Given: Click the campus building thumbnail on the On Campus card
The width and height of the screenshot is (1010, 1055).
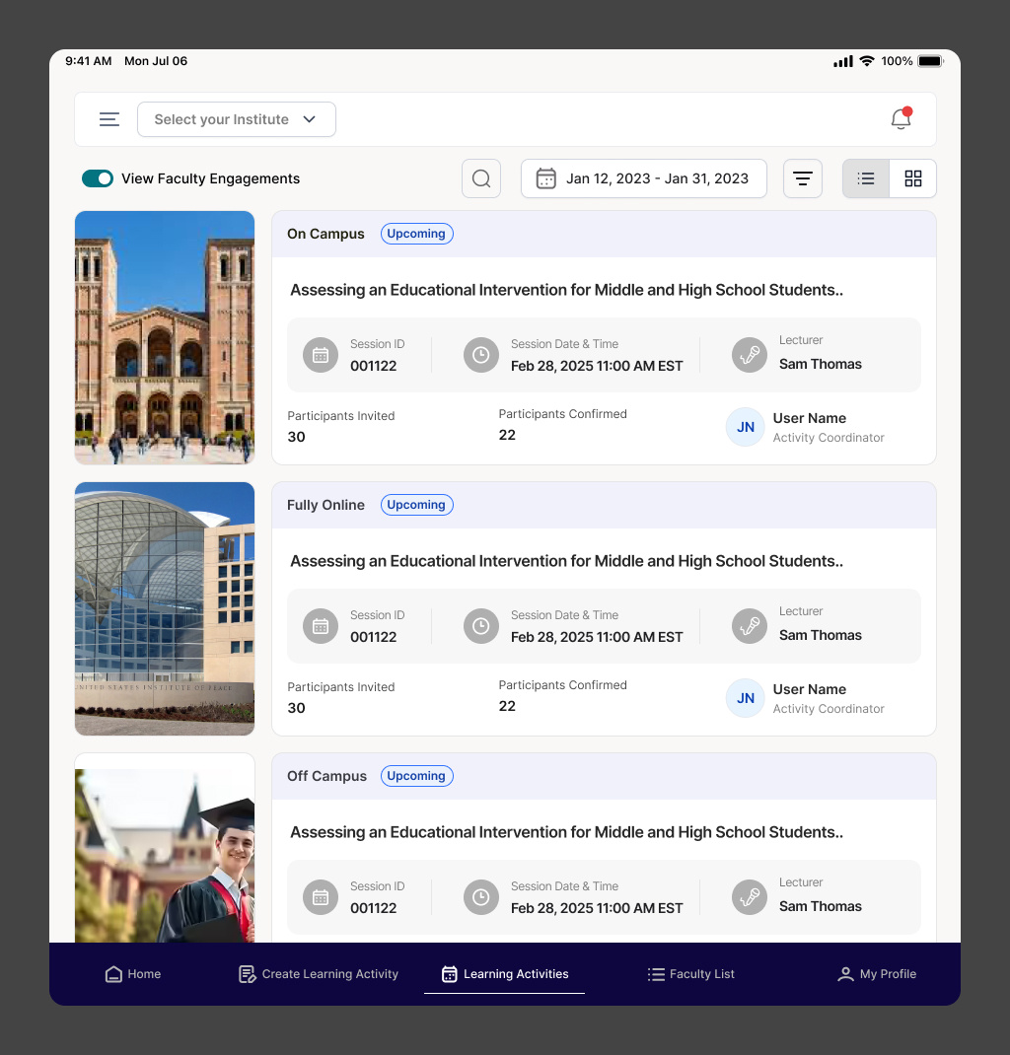Looking at the screenshot, I should [x=164, y=337].
